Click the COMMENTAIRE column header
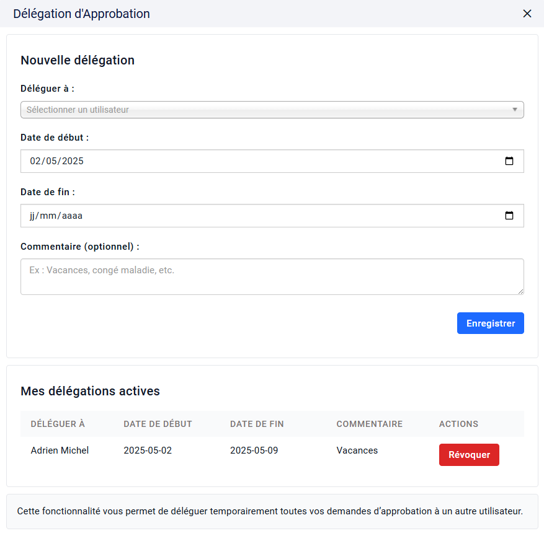The width and height of the screenshot is (544, 536). (370, 424)
